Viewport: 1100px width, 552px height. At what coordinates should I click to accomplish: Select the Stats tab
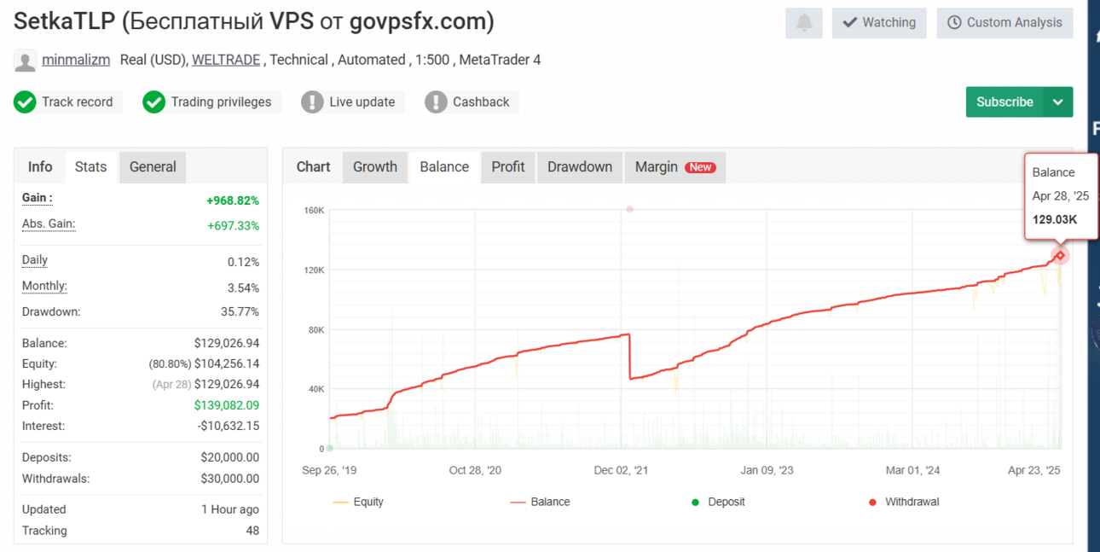pyautogui.click(x=90, y=167)
